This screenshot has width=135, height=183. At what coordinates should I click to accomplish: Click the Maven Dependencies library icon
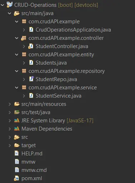(17, 129)
